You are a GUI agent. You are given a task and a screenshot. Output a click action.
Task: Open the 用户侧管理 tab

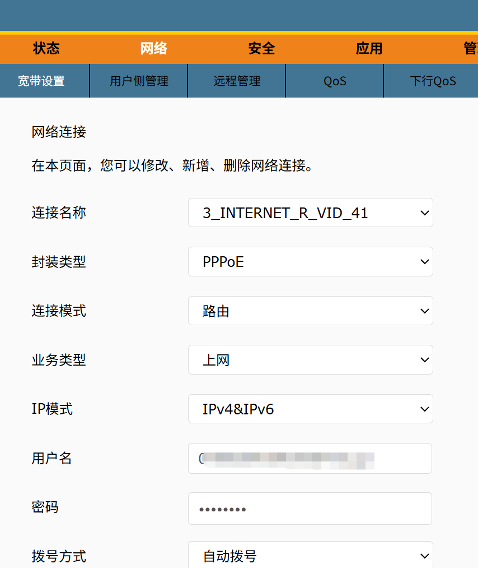click(x=139, y=81)
